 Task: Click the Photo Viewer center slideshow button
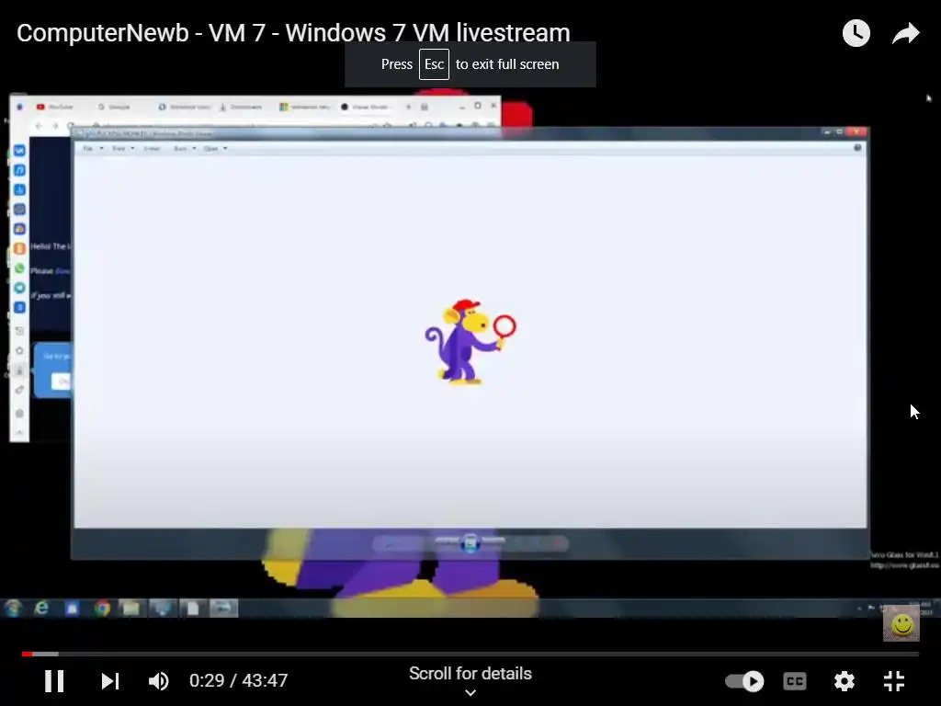point(470,543)
